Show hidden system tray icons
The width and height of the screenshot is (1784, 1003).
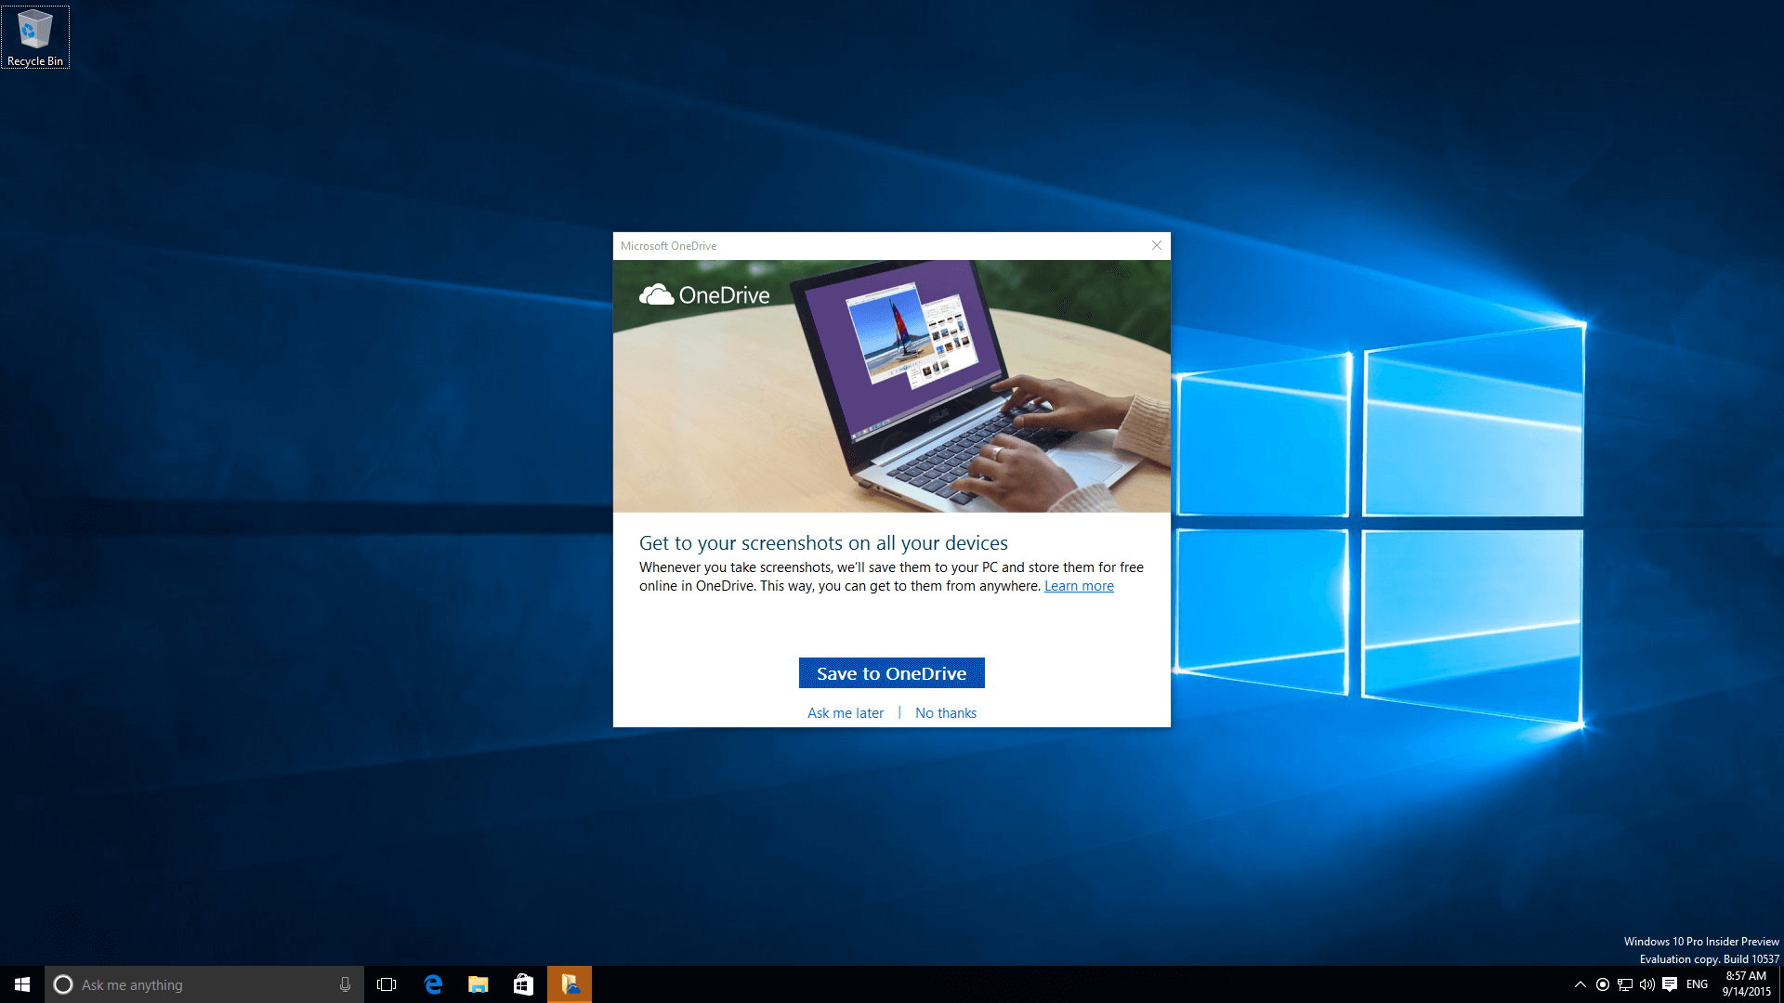[1580, 984]
